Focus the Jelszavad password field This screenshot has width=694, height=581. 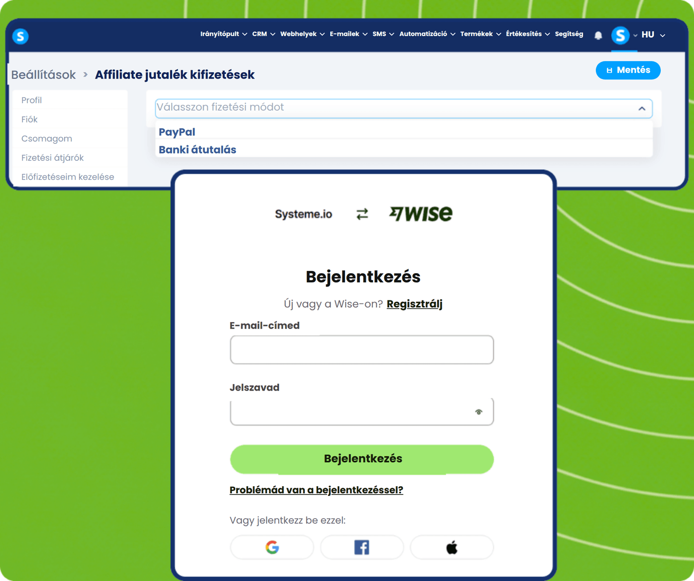pos(362,411)
